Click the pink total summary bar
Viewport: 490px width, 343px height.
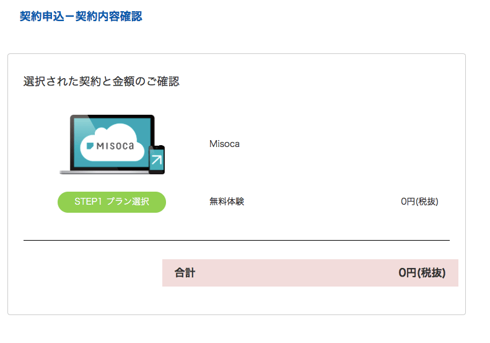tap(297, 273)
